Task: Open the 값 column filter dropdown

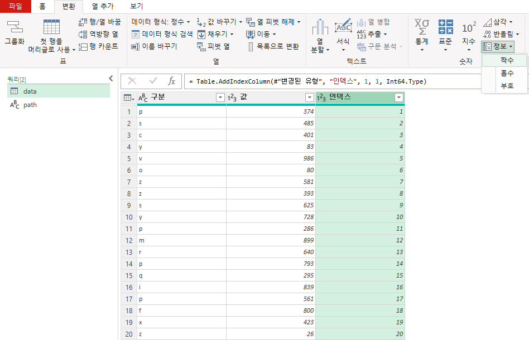Action: click(x=309, y=98)
